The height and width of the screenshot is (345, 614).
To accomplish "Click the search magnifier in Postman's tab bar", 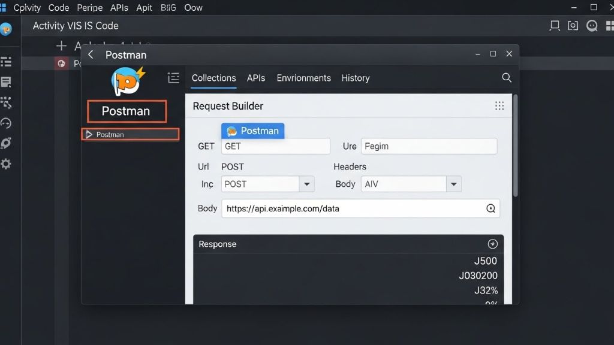I will (507, 78).
